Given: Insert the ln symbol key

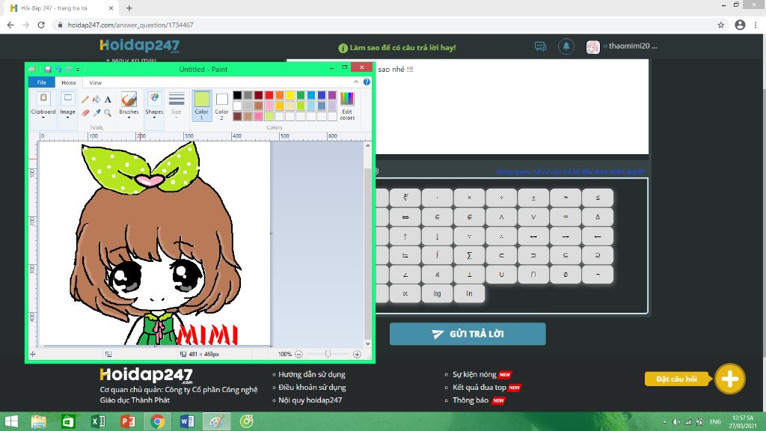Looking at the screenshot, I should point(469,293).
